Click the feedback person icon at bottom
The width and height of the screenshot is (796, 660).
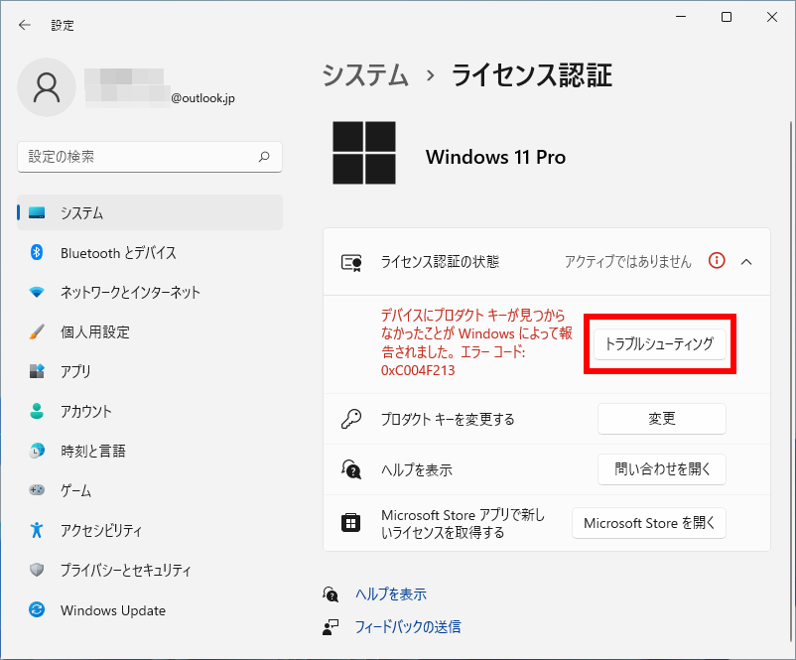(330, 627)
